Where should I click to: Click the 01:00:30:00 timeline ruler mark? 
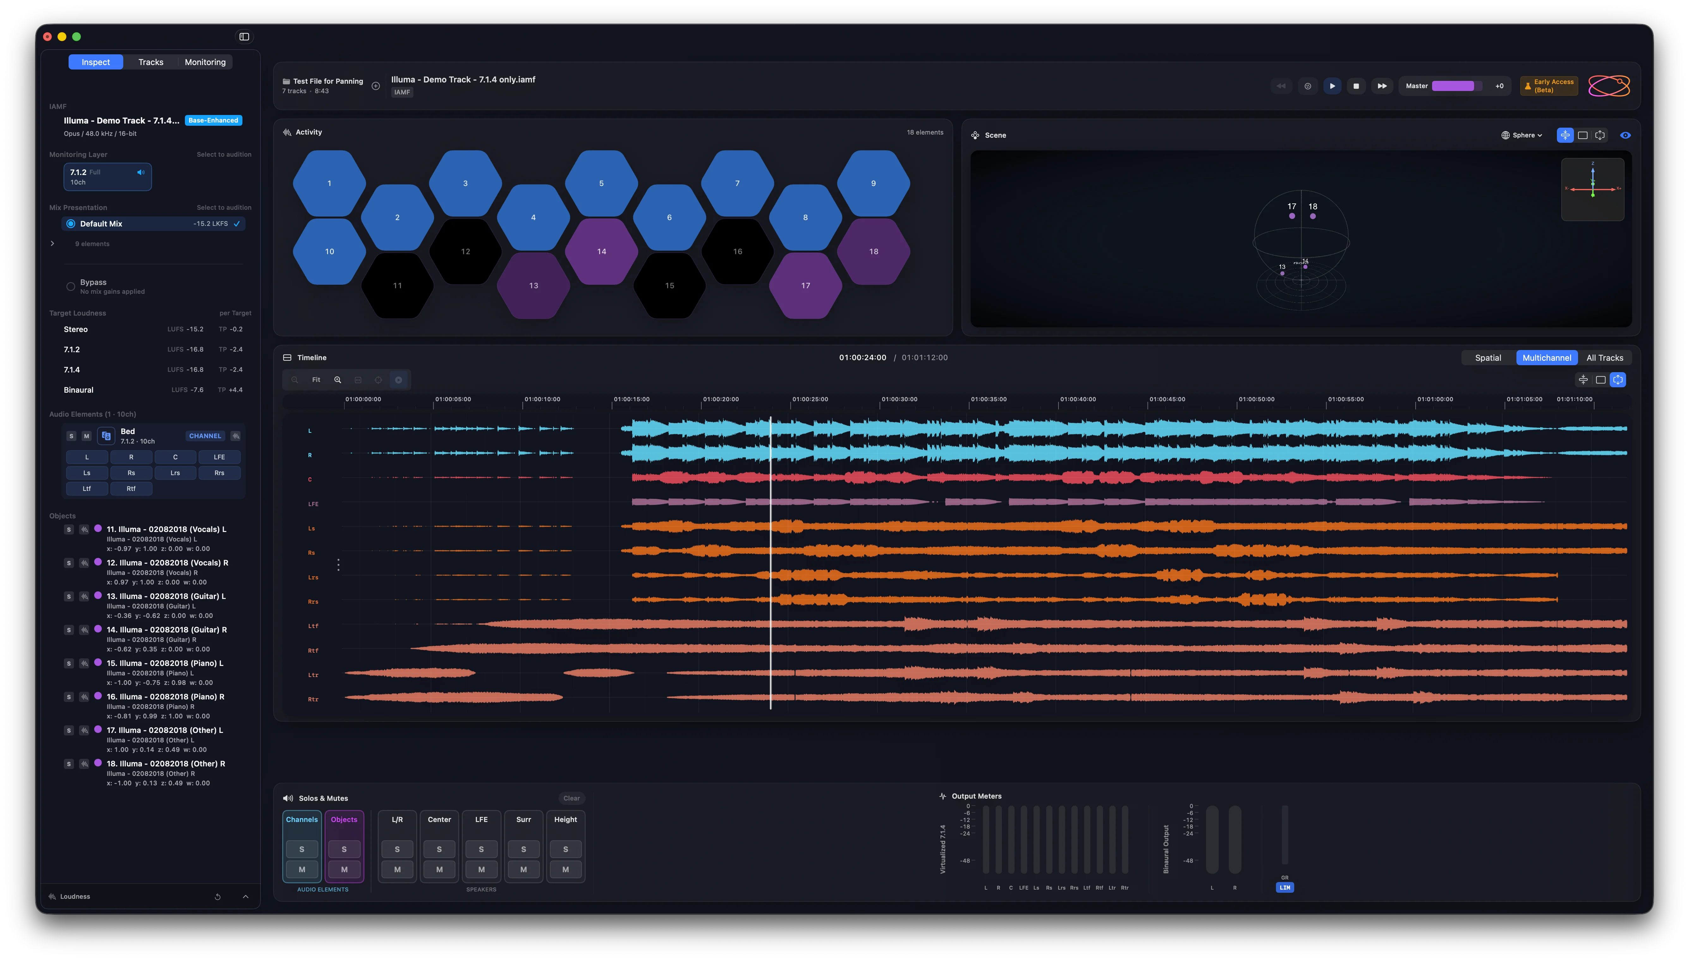[899, 400]
